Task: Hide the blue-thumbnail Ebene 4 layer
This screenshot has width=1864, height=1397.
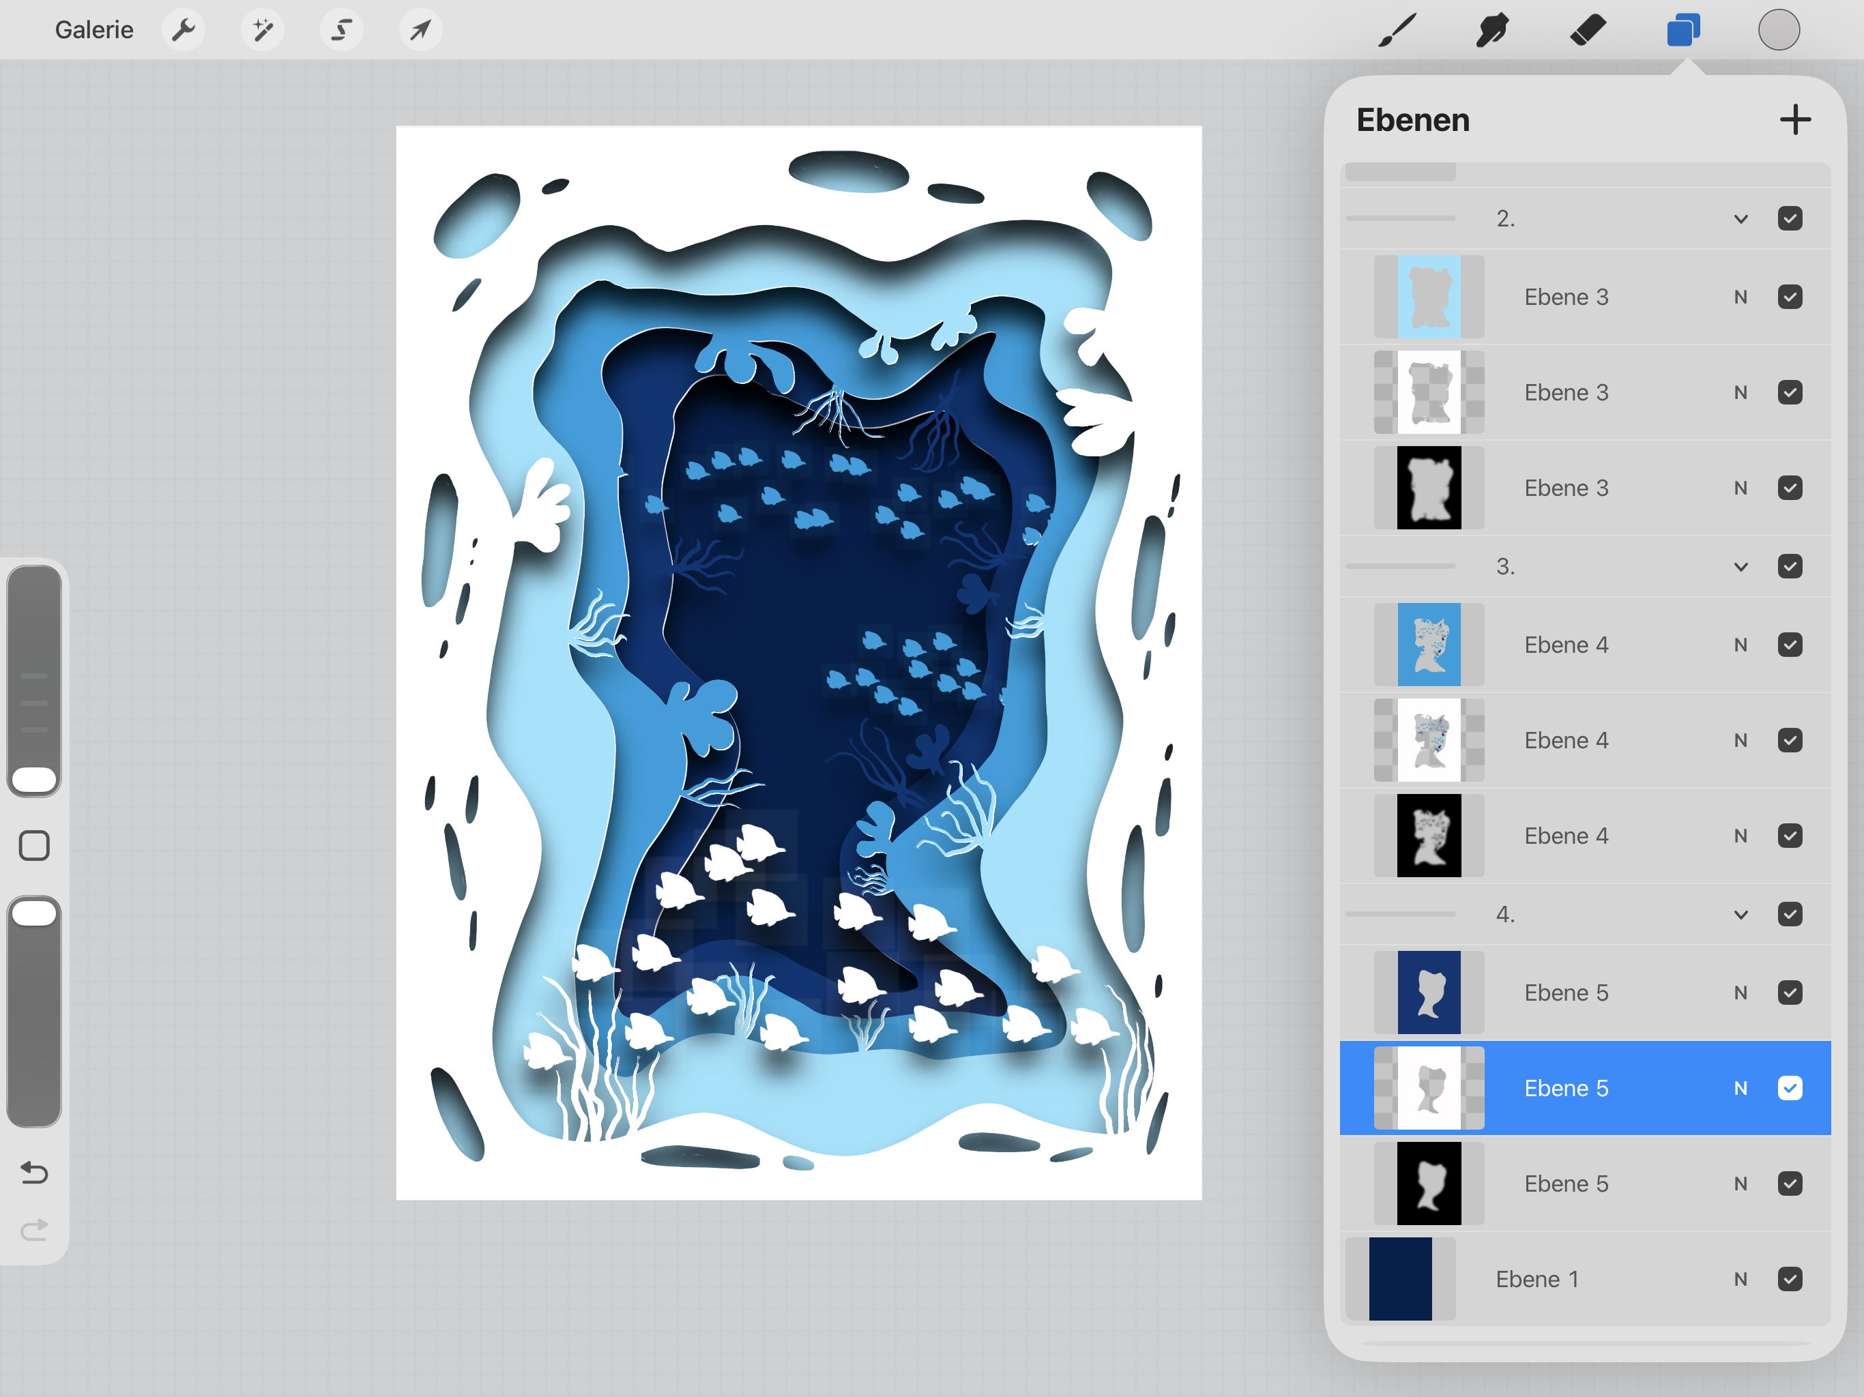Action: (x=1790, y=645)
